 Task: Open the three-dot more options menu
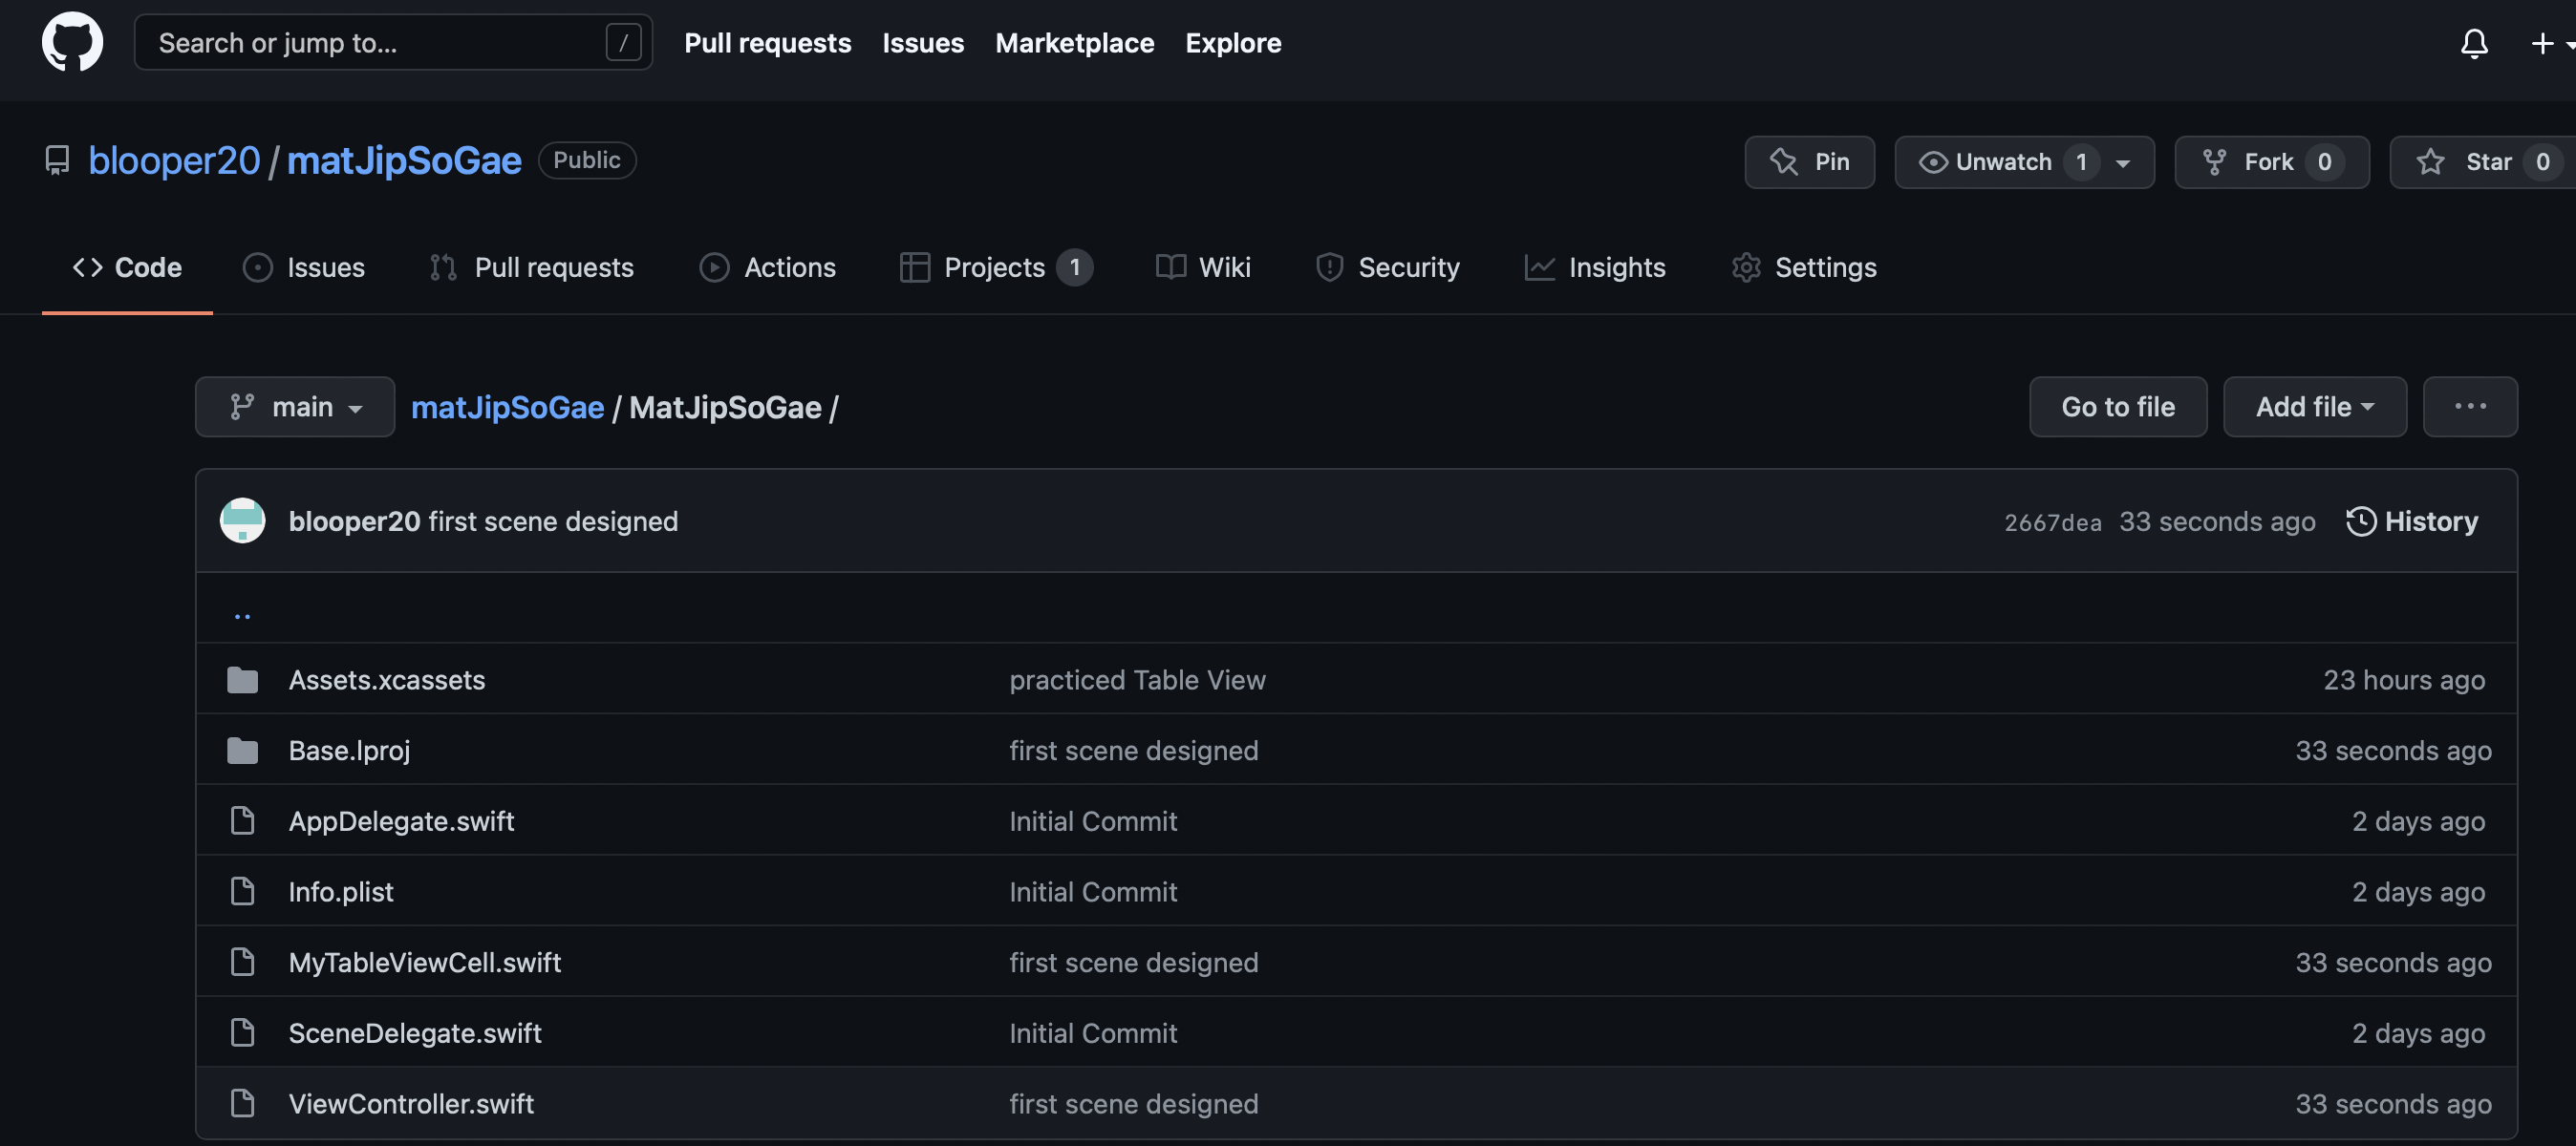[x=2469, y=407]
